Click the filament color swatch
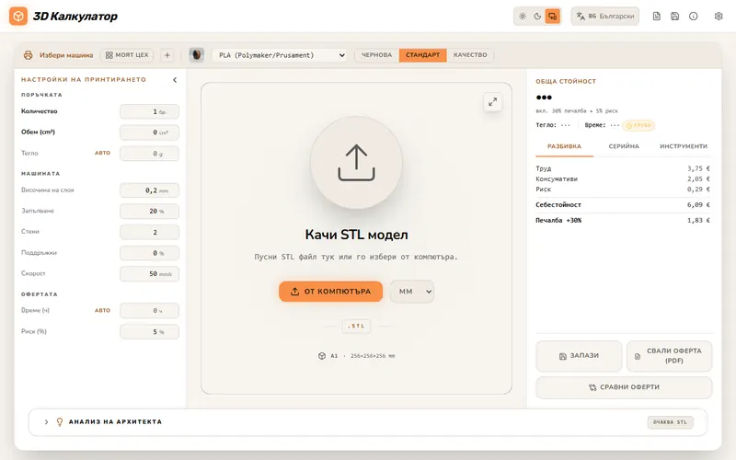This screenshot has height=460, width=736. [197, 55]
